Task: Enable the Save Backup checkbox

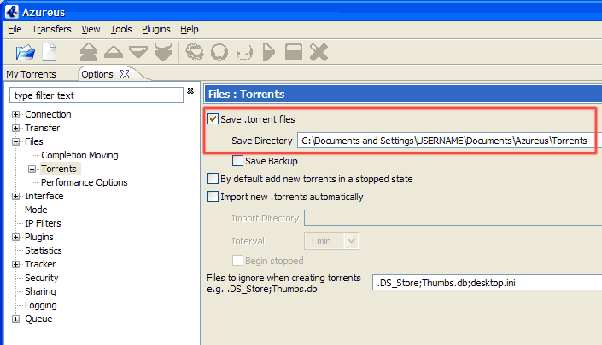Action: (237, 161)
